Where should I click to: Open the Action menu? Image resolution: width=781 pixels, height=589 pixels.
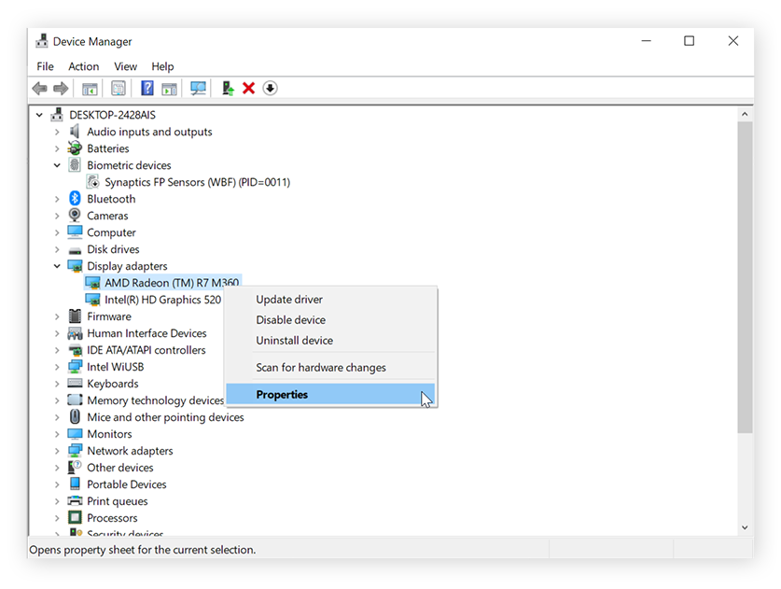(84, 66)
